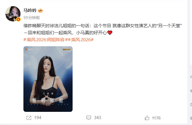The image size is (192, 125).
Task: Click the comment count 343
Action: 97,118
